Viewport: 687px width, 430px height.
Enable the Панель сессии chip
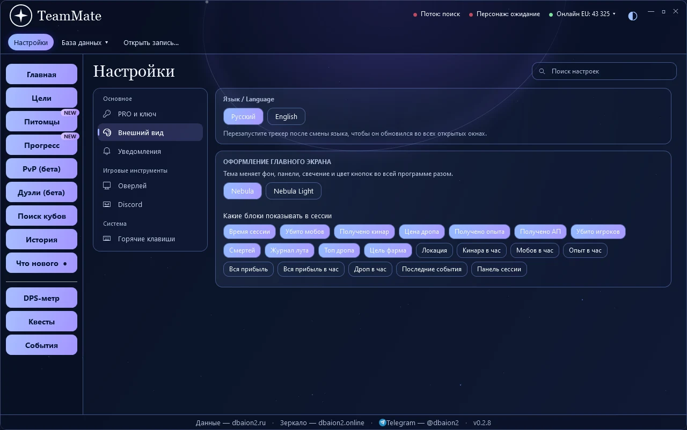pos(499,269)
